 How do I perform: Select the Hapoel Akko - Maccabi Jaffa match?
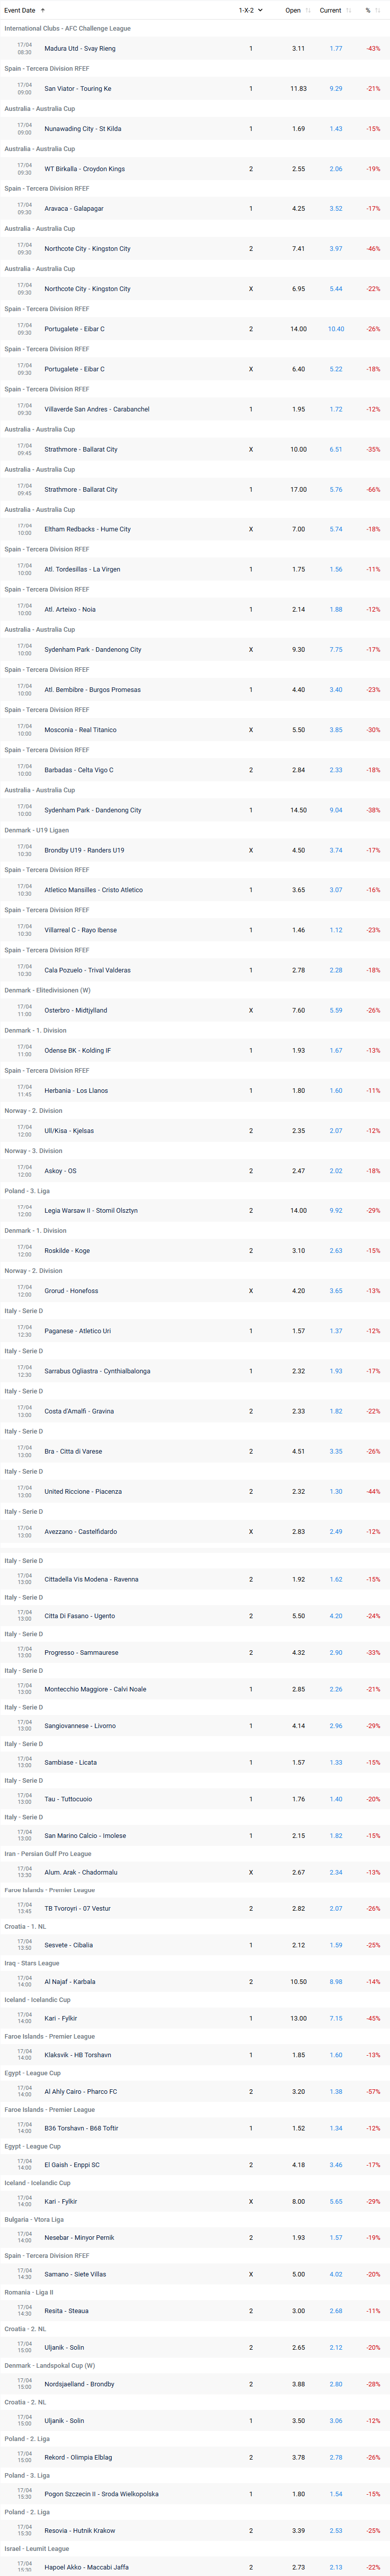[87, 2567]
